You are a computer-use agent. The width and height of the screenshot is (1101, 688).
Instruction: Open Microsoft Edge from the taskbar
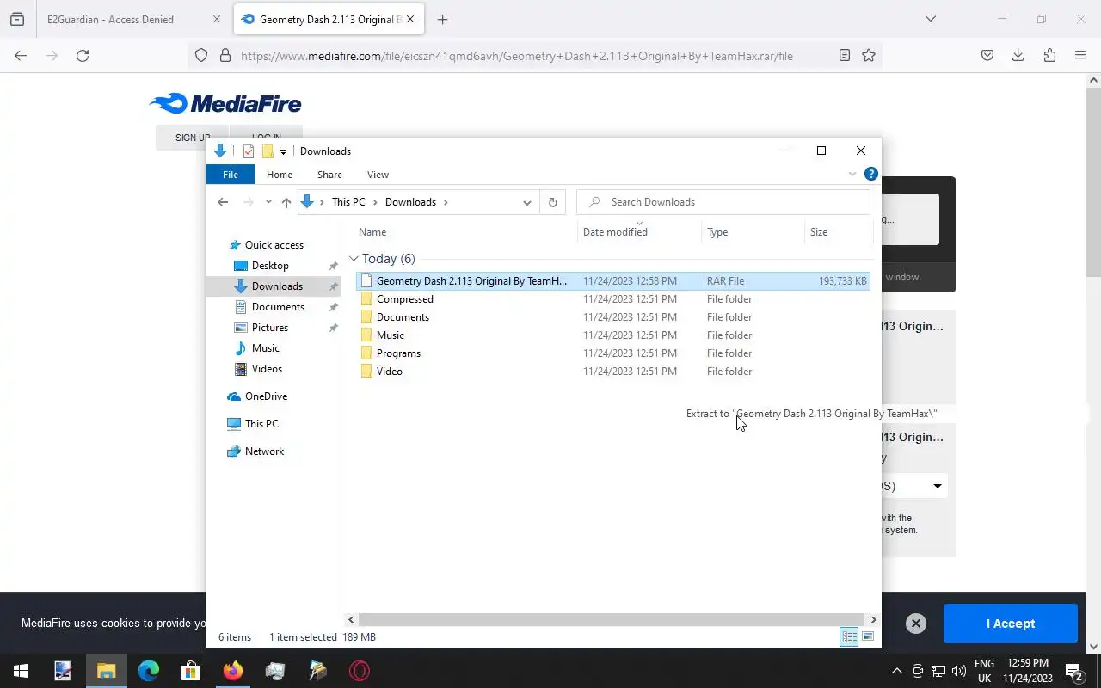tap(149, 671)
